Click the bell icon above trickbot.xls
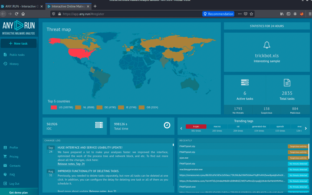Screen dimensions: 312x195 pos(267,45)
